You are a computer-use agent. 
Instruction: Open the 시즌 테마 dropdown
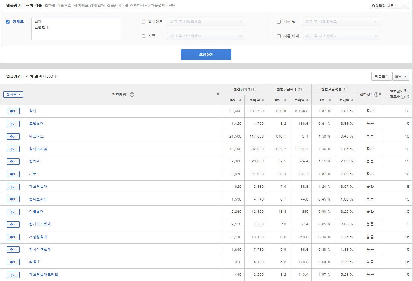(341, 36)
